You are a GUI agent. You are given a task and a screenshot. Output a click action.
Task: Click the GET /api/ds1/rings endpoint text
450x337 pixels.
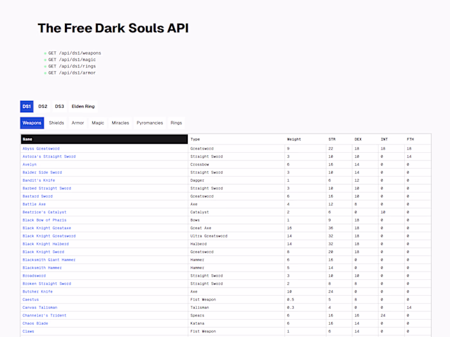(x=72, y=66)
